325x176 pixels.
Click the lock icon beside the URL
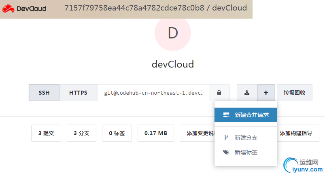219,93
